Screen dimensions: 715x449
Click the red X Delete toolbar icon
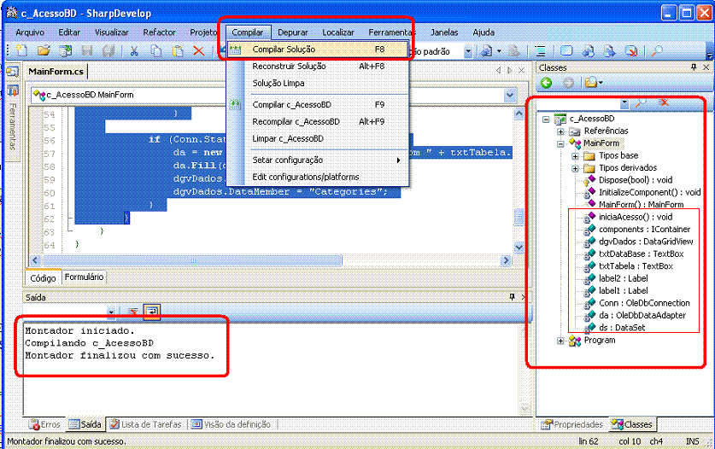click(199, 51)
